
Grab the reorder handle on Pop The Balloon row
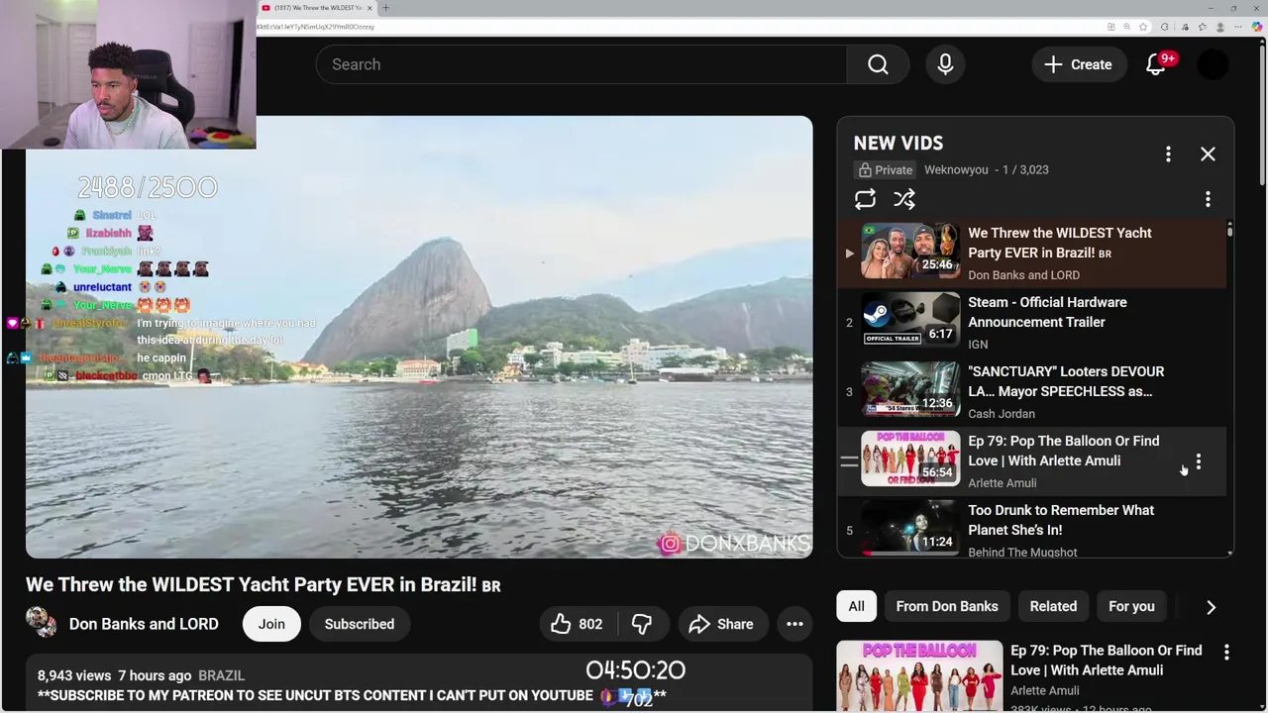tap(849, 461)
